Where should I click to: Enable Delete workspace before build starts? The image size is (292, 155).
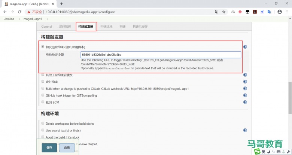(43, 123)
